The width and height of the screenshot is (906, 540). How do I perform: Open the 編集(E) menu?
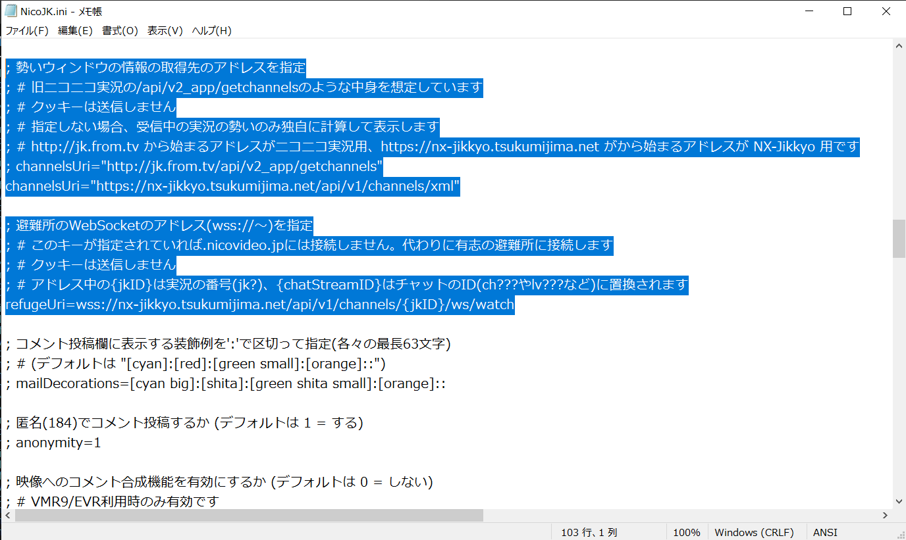pyautogui.click(x=75, y=30)
